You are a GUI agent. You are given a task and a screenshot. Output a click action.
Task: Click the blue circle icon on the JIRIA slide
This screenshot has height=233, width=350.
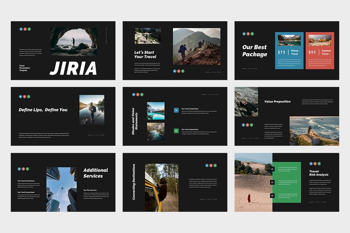pyautogui.click(x=21, y=29)
